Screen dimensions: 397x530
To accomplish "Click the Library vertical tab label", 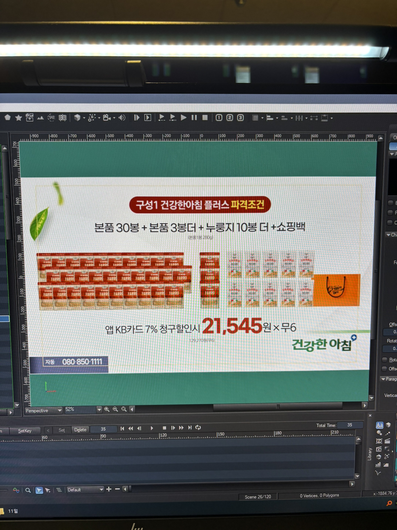I will [x=370, y=454].
